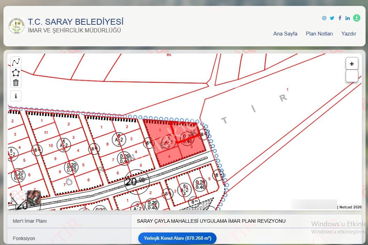The image size is (368, 245).
Task: Click the SARAY ÇAYLA MAHALLESİ plan name text
Action: point(211,221)
